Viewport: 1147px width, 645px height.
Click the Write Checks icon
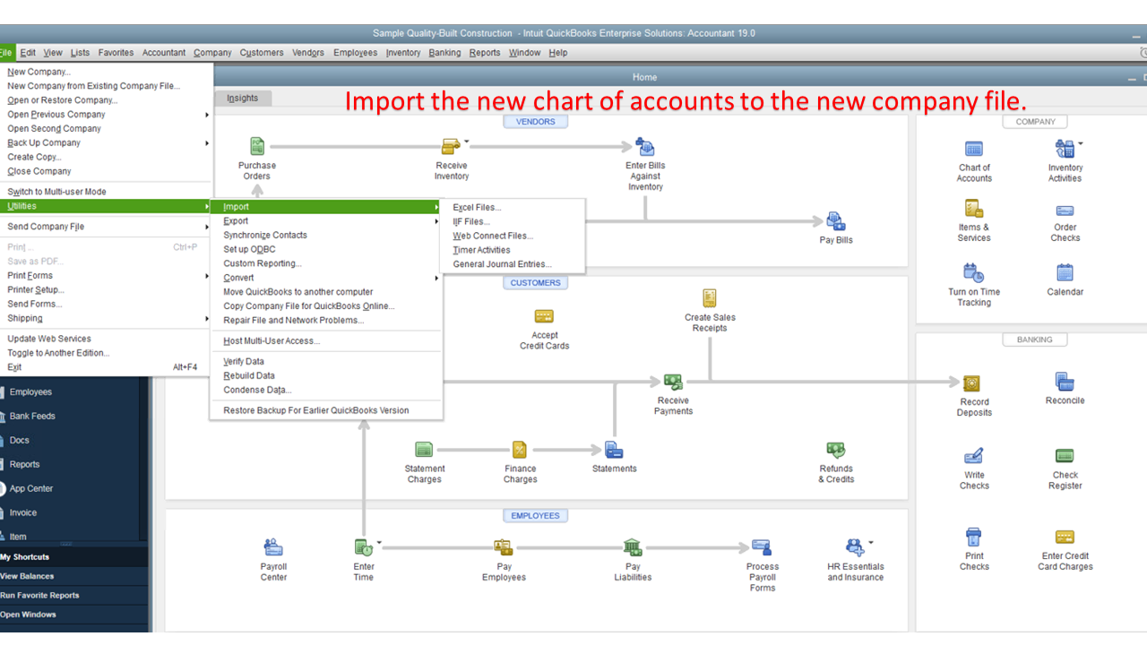point(974,456)
